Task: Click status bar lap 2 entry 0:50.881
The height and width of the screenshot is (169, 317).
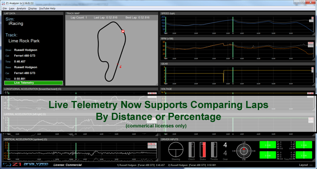Action: (192, 165)
